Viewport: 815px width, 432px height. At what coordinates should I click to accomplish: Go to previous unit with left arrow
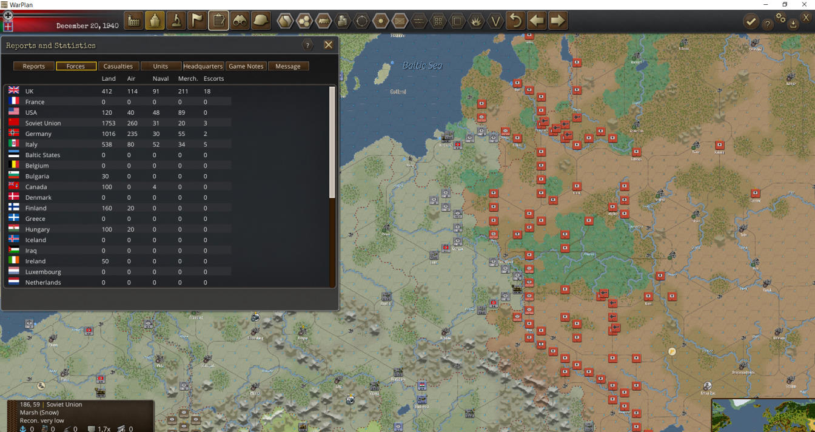tap(537, 21)
